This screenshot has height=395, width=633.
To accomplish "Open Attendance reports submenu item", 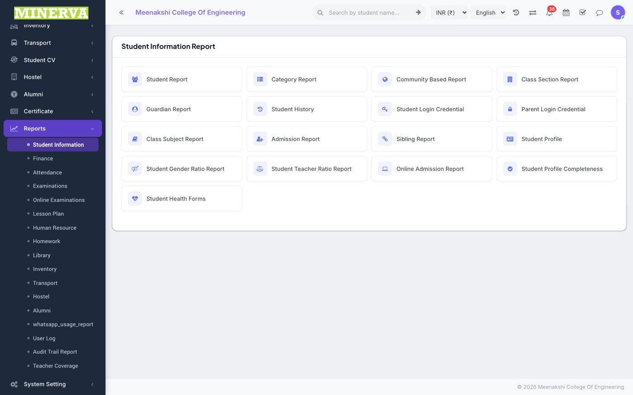I will [x=47, y=172].
